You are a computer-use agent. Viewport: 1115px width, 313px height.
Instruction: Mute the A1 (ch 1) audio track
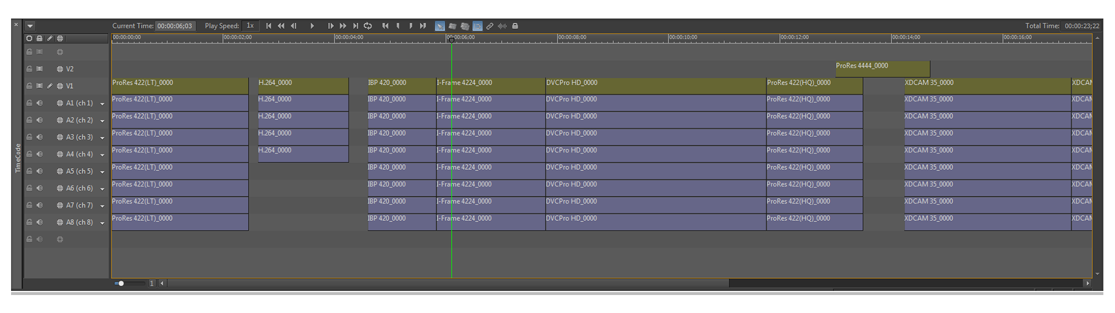point(39,103)
